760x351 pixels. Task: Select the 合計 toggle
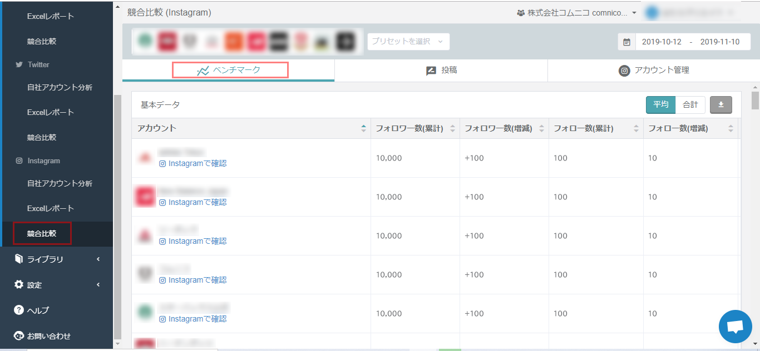pyautogui.click(x=690, y=104)
